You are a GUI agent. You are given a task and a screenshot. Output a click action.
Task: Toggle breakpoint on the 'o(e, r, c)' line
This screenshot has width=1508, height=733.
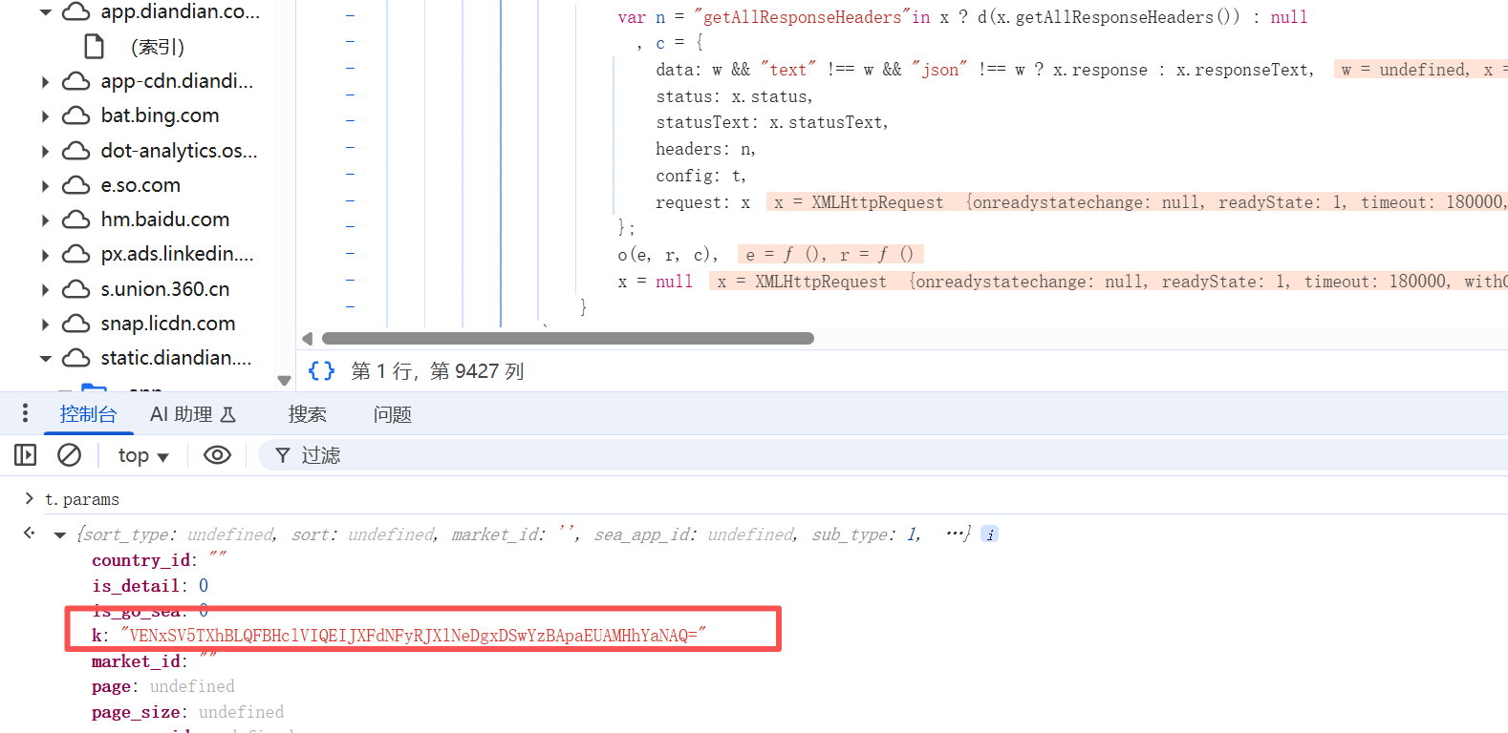tap(350, 253)
